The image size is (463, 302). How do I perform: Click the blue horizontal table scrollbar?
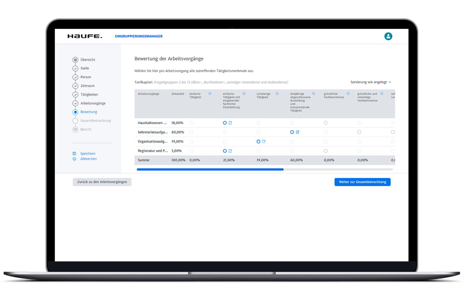pyautogui.click(x=210, y=169)
